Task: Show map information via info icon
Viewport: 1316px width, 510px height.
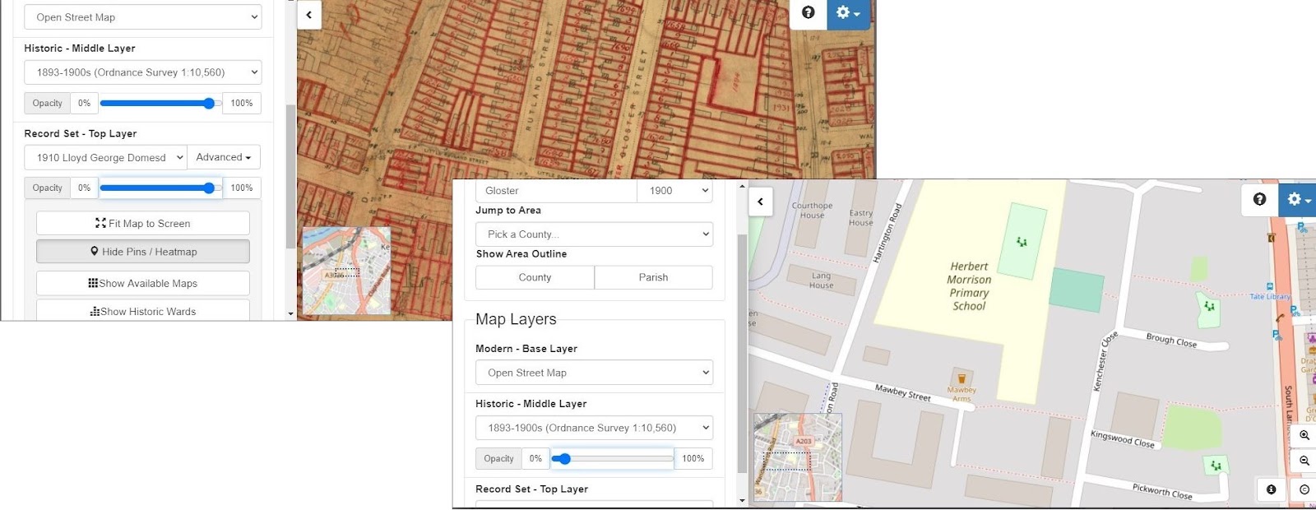Action: 1272,489
